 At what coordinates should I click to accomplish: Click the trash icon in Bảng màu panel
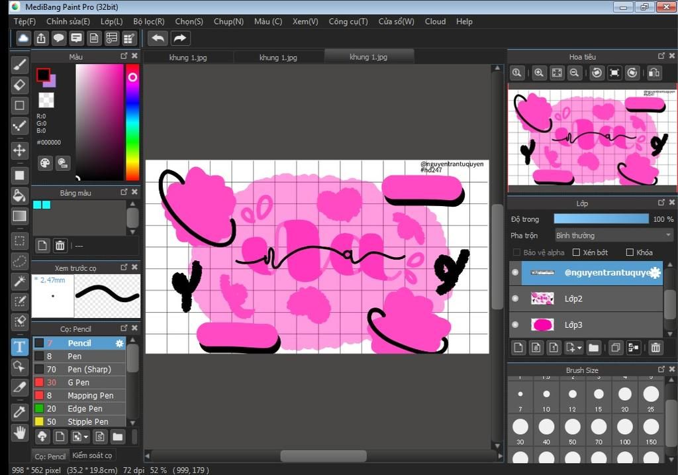[60, 246]
